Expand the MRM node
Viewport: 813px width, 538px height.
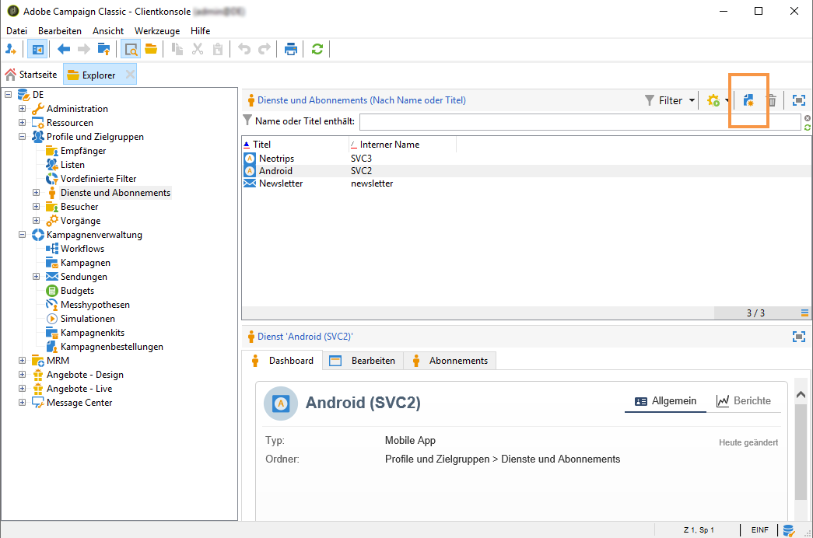(x=23, y=360)
